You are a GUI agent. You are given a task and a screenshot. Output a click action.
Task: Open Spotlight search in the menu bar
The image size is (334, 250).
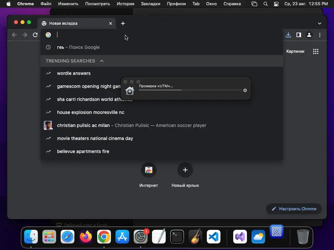tap(266, 4)
